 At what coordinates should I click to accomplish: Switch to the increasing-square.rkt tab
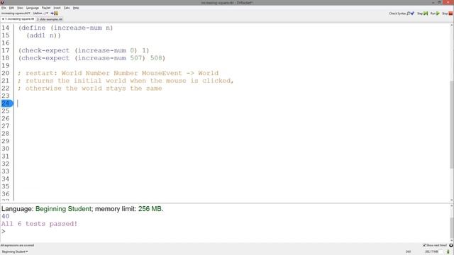(x=18, y=19)
